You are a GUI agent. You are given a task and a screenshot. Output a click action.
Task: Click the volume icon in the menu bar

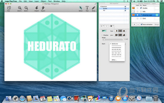point(134,1)
